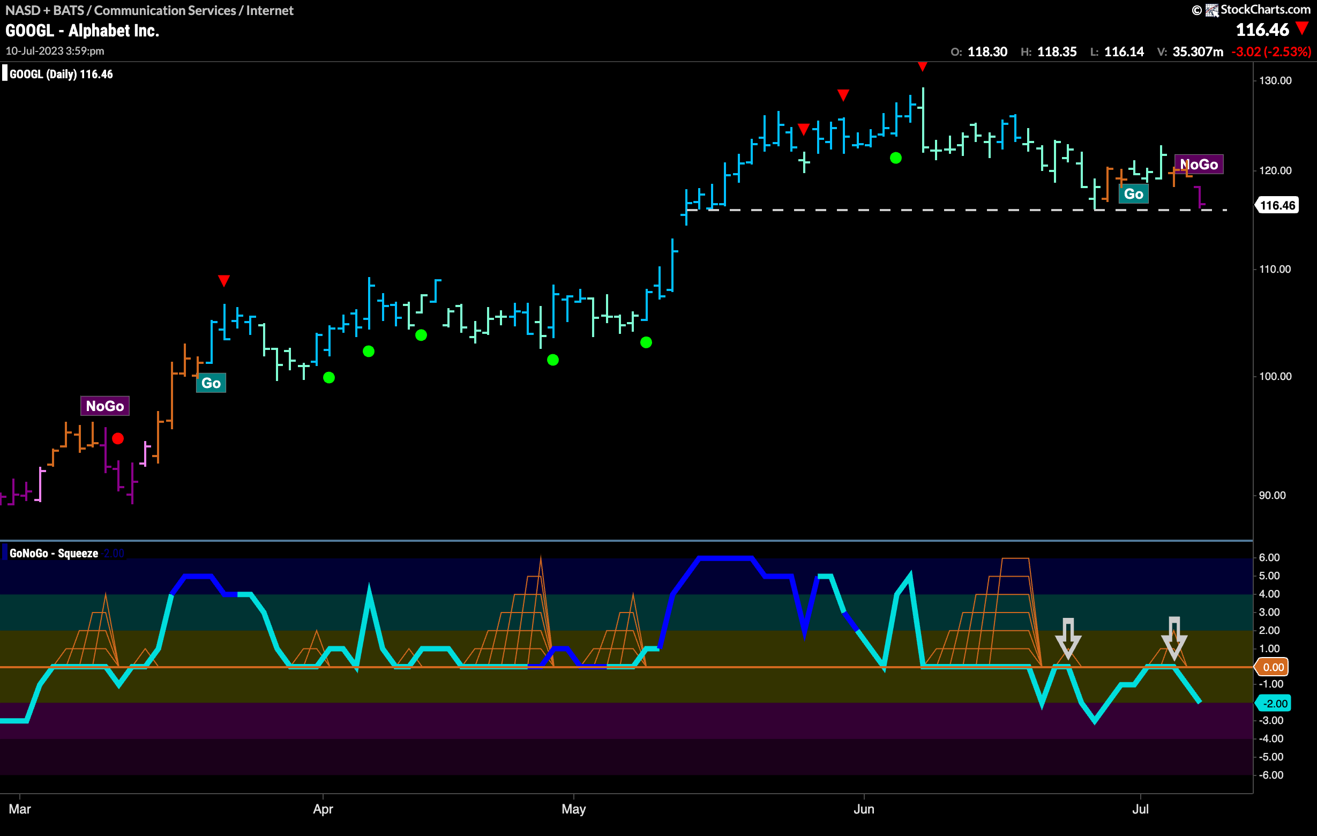The height and width of the screenshot is (836, 1317).
Task: Click the white legend marker beside GOOGL (Daily)
Action: click(5, 73)
